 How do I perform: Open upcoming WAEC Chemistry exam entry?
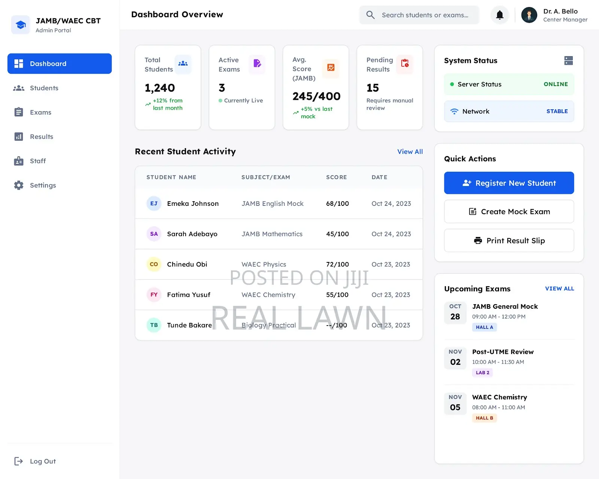click(499, 397)
